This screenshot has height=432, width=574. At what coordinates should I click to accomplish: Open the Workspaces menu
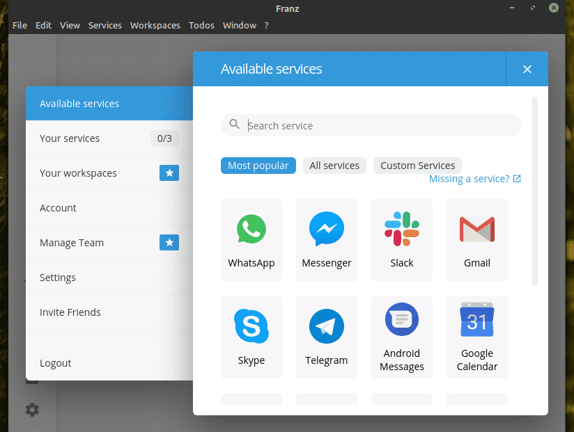click(x=155, y=25)
